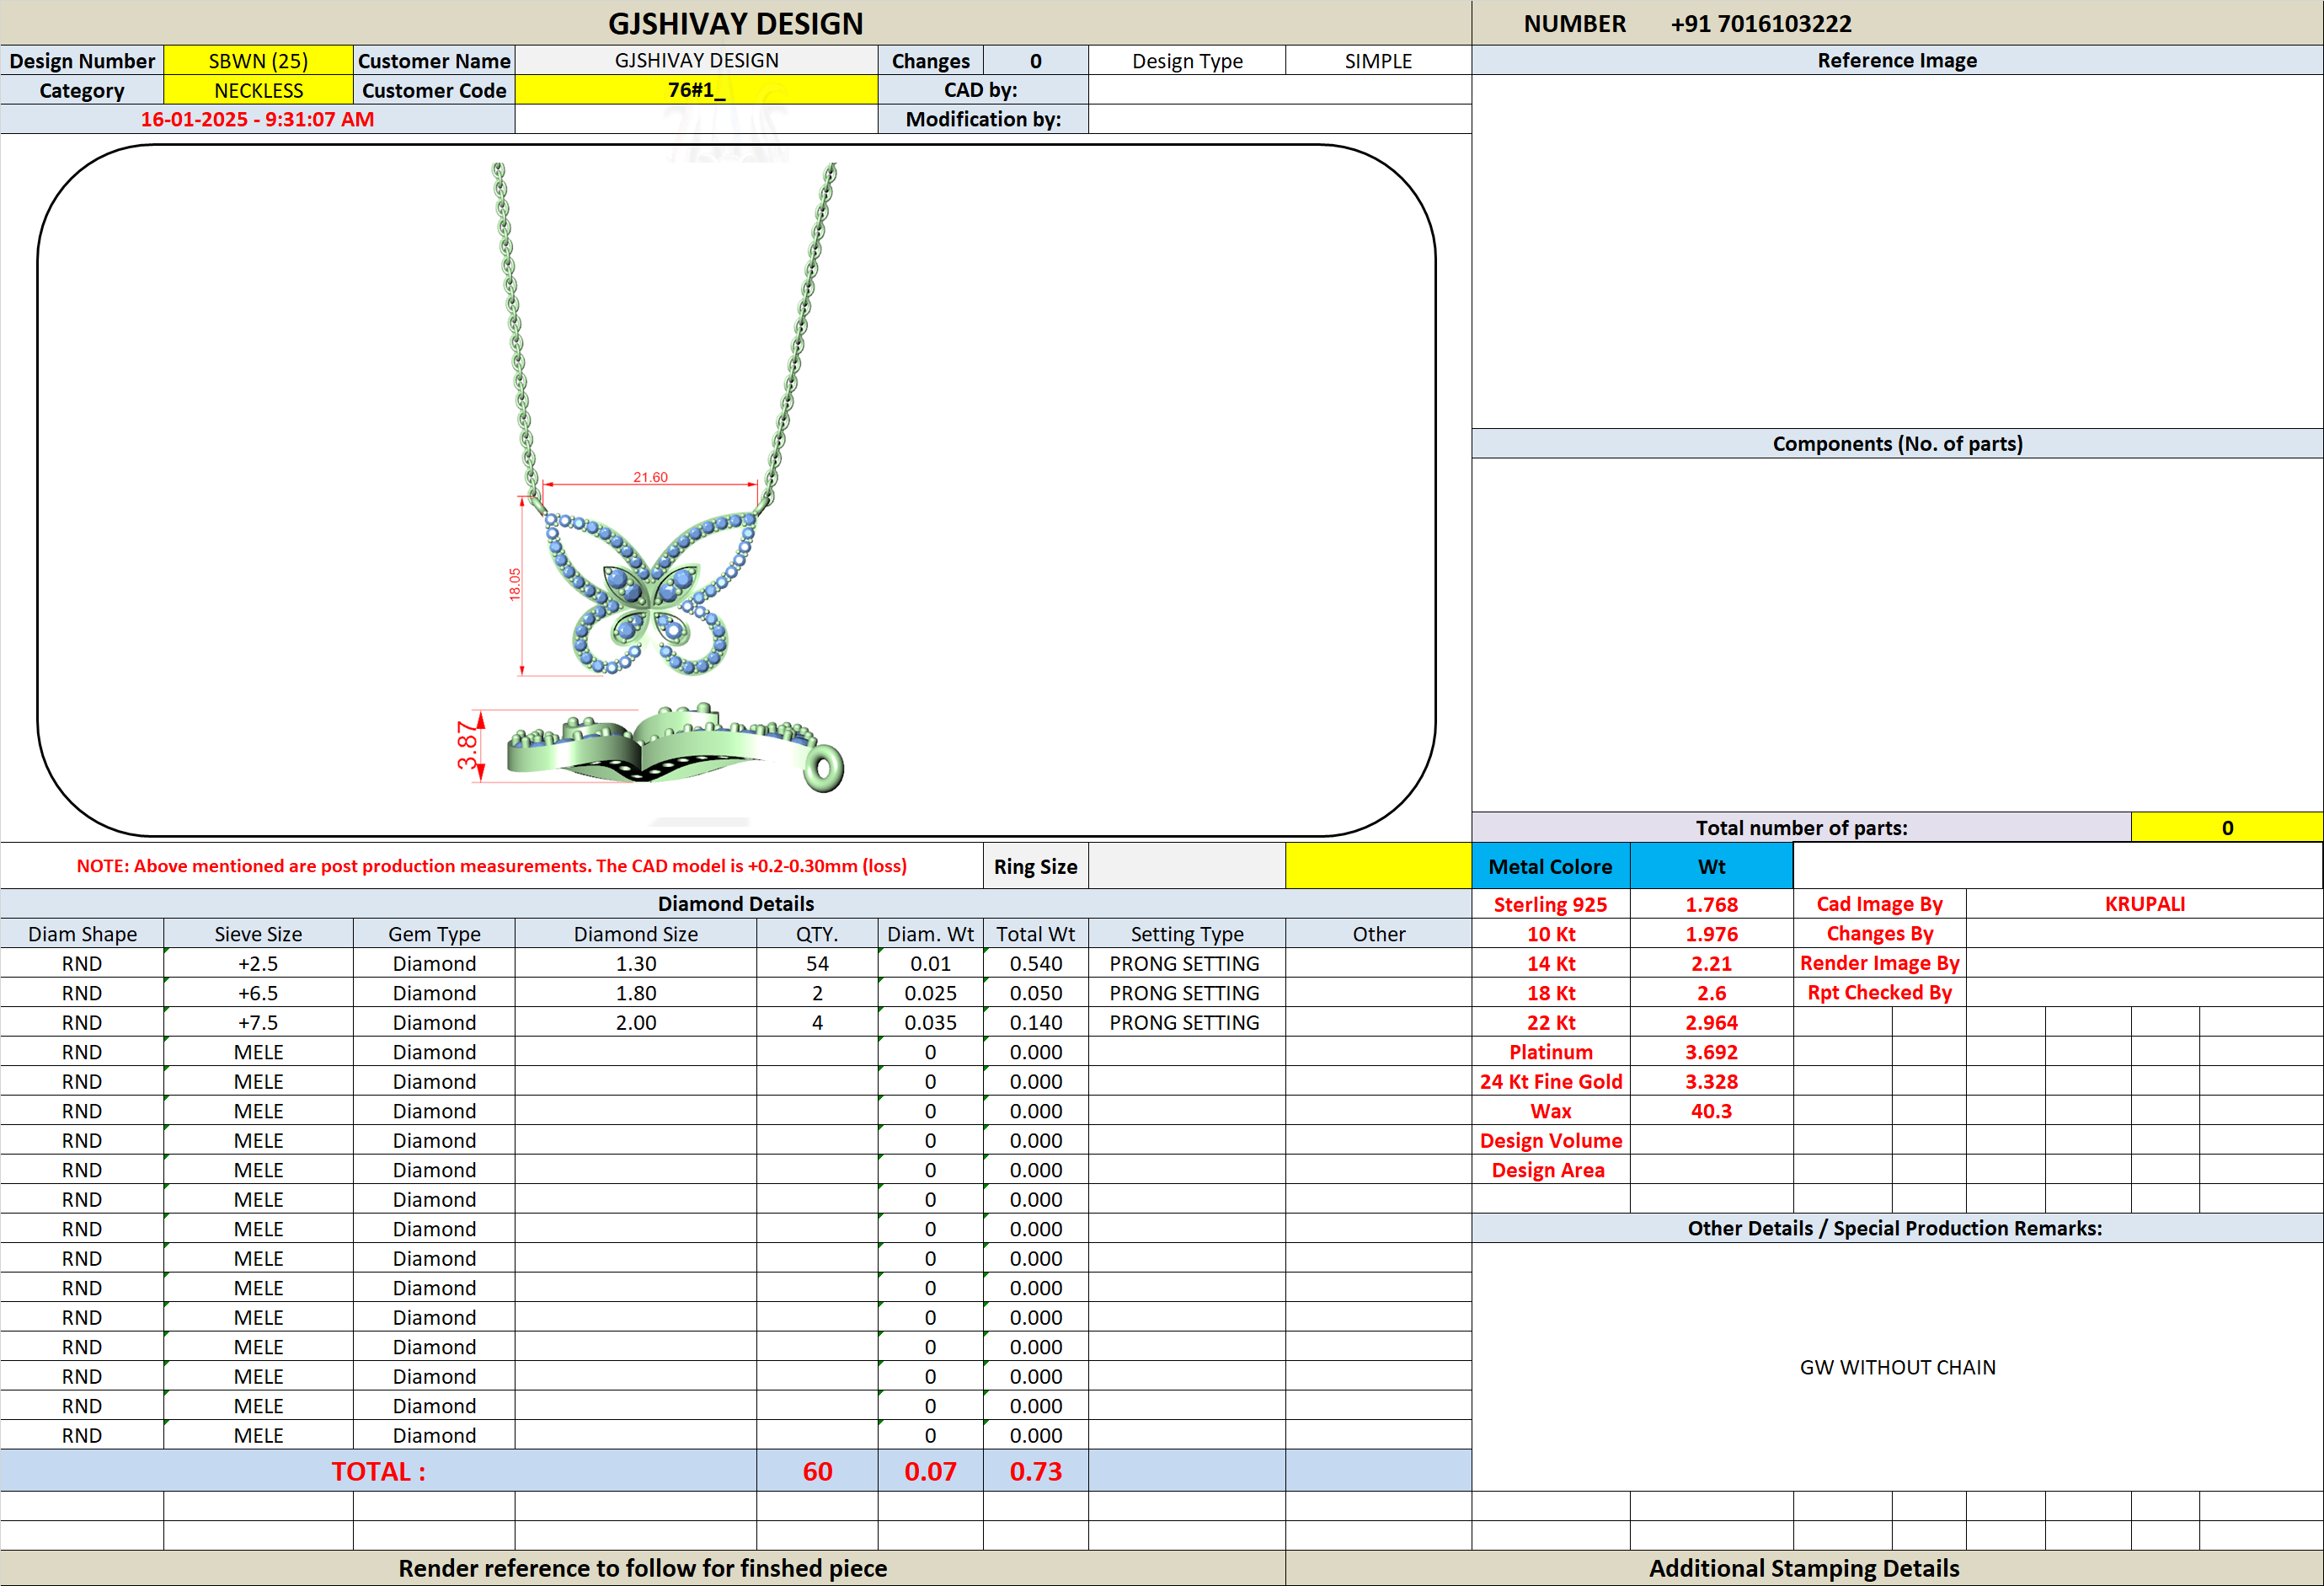Click the yellow Ring Size cell
Screen dimensions: 2324x1586
coord(1378,865)
